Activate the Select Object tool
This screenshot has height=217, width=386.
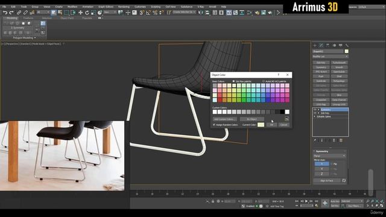[53, 13]
